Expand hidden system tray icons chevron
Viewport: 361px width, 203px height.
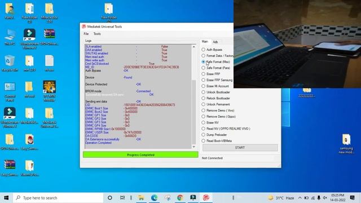(300, 198)
